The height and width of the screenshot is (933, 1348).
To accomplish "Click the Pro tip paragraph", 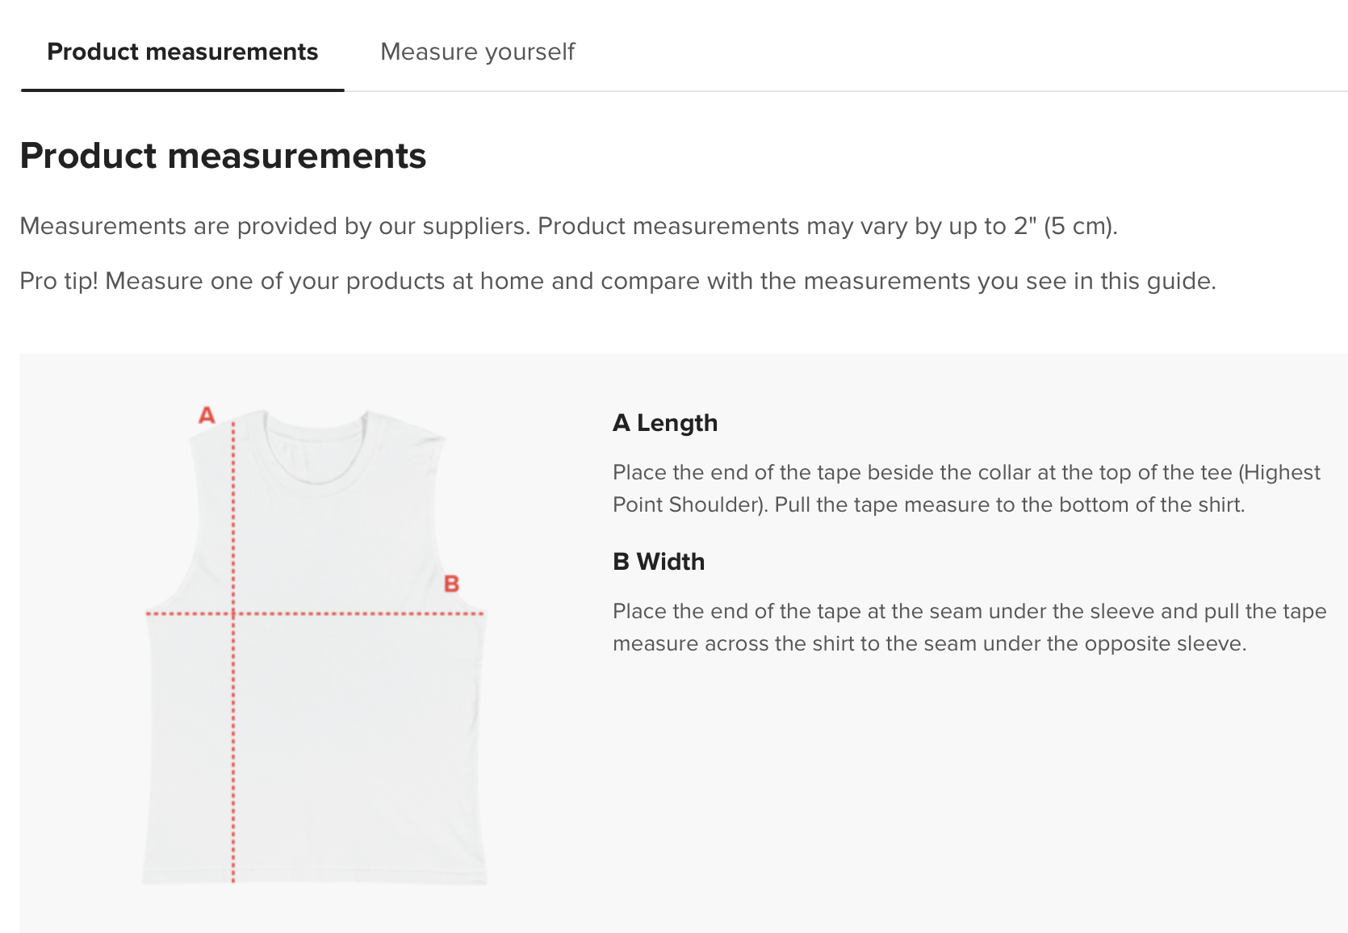I will [x=617, y=281].
